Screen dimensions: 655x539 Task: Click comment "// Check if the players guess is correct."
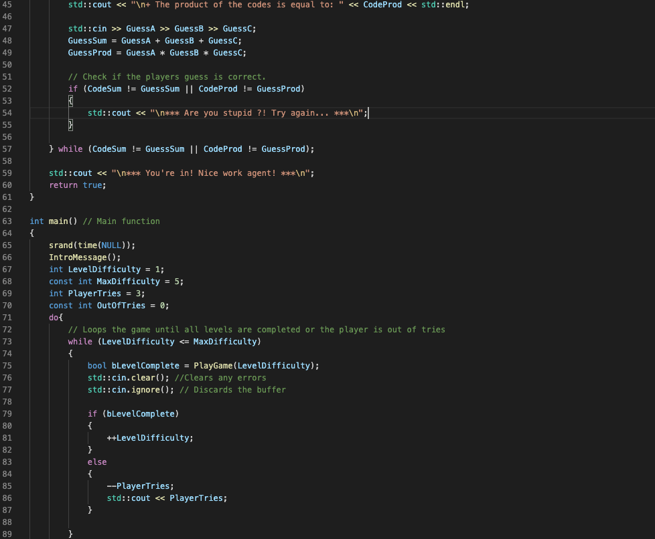(167, 77)
